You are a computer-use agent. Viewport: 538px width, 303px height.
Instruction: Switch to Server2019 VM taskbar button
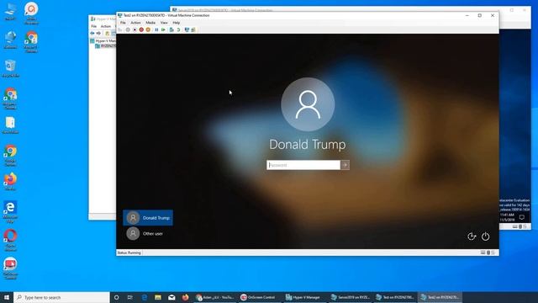pos(350,297)
